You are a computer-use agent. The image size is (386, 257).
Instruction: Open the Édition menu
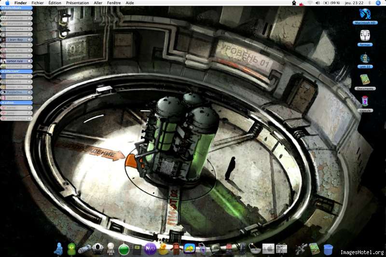pos(55,3)
